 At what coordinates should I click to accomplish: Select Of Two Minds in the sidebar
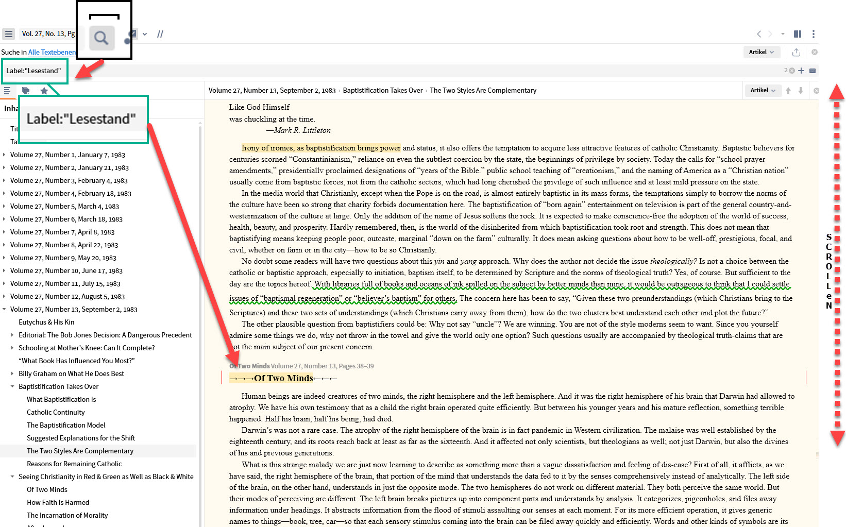coord(47,489)
